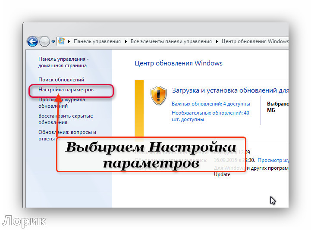Click Поиск обновлений in sidebar
This screenshot has height=230, width=311.
pos(61,80)
